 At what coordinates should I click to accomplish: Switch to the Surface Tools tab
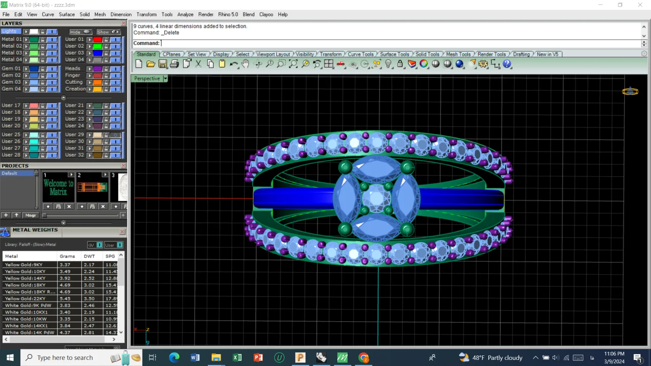pos(394,54)
